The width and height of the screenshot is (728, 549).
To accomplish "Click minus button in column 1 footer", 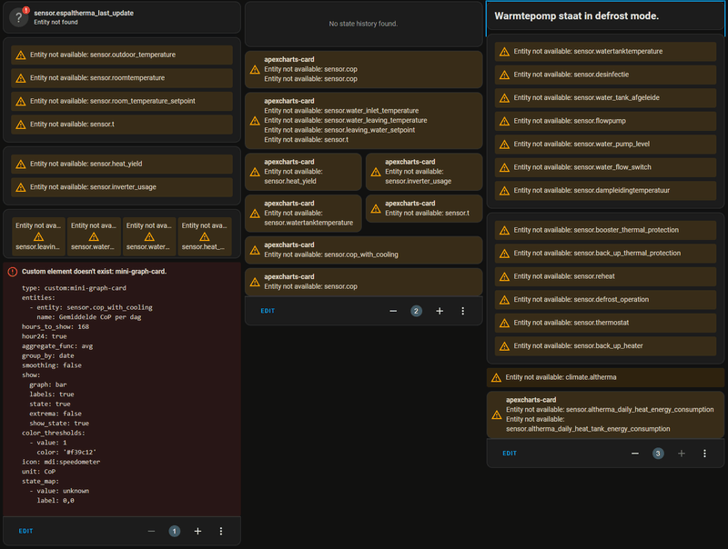I will (x=151, y=532).
